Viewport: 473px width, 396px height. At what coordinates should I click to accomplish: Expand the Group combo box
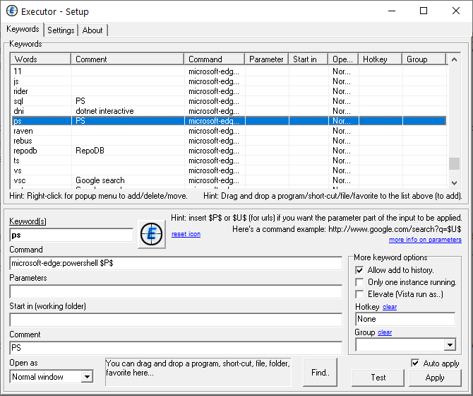coord(450,344)
